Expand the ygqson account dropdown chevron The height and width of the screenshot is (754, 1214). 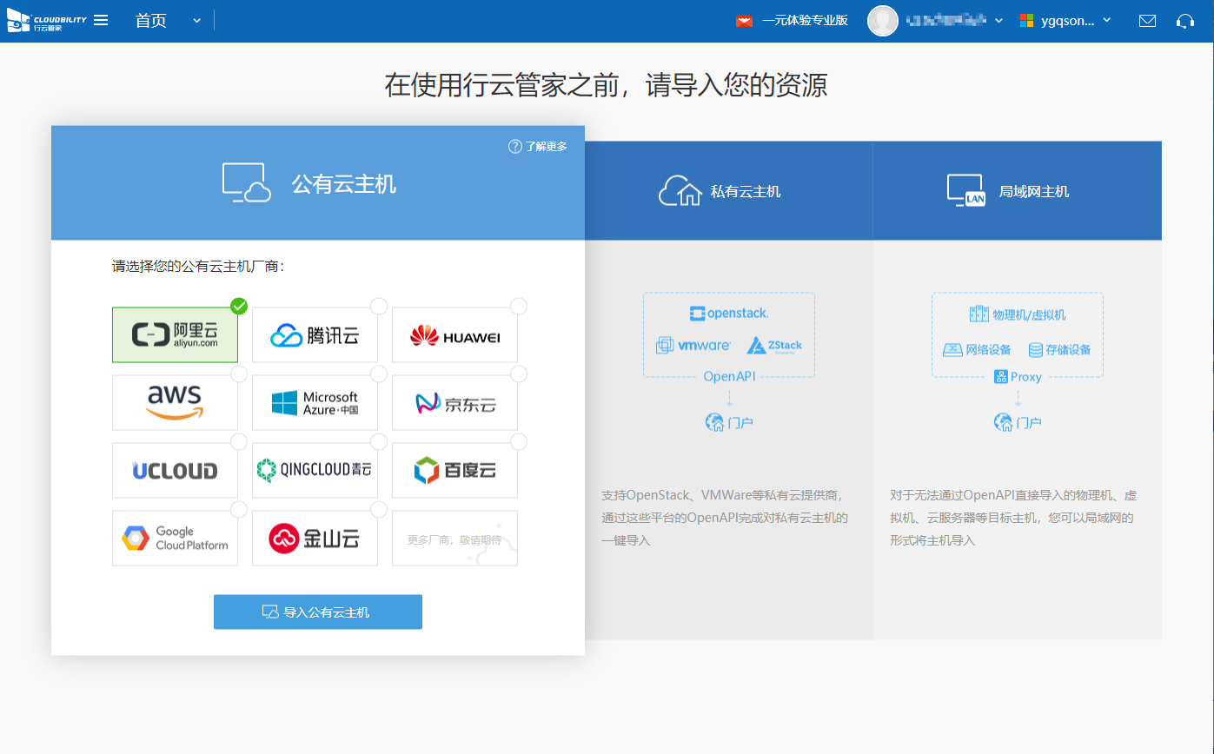click(x=1106, y=21)
